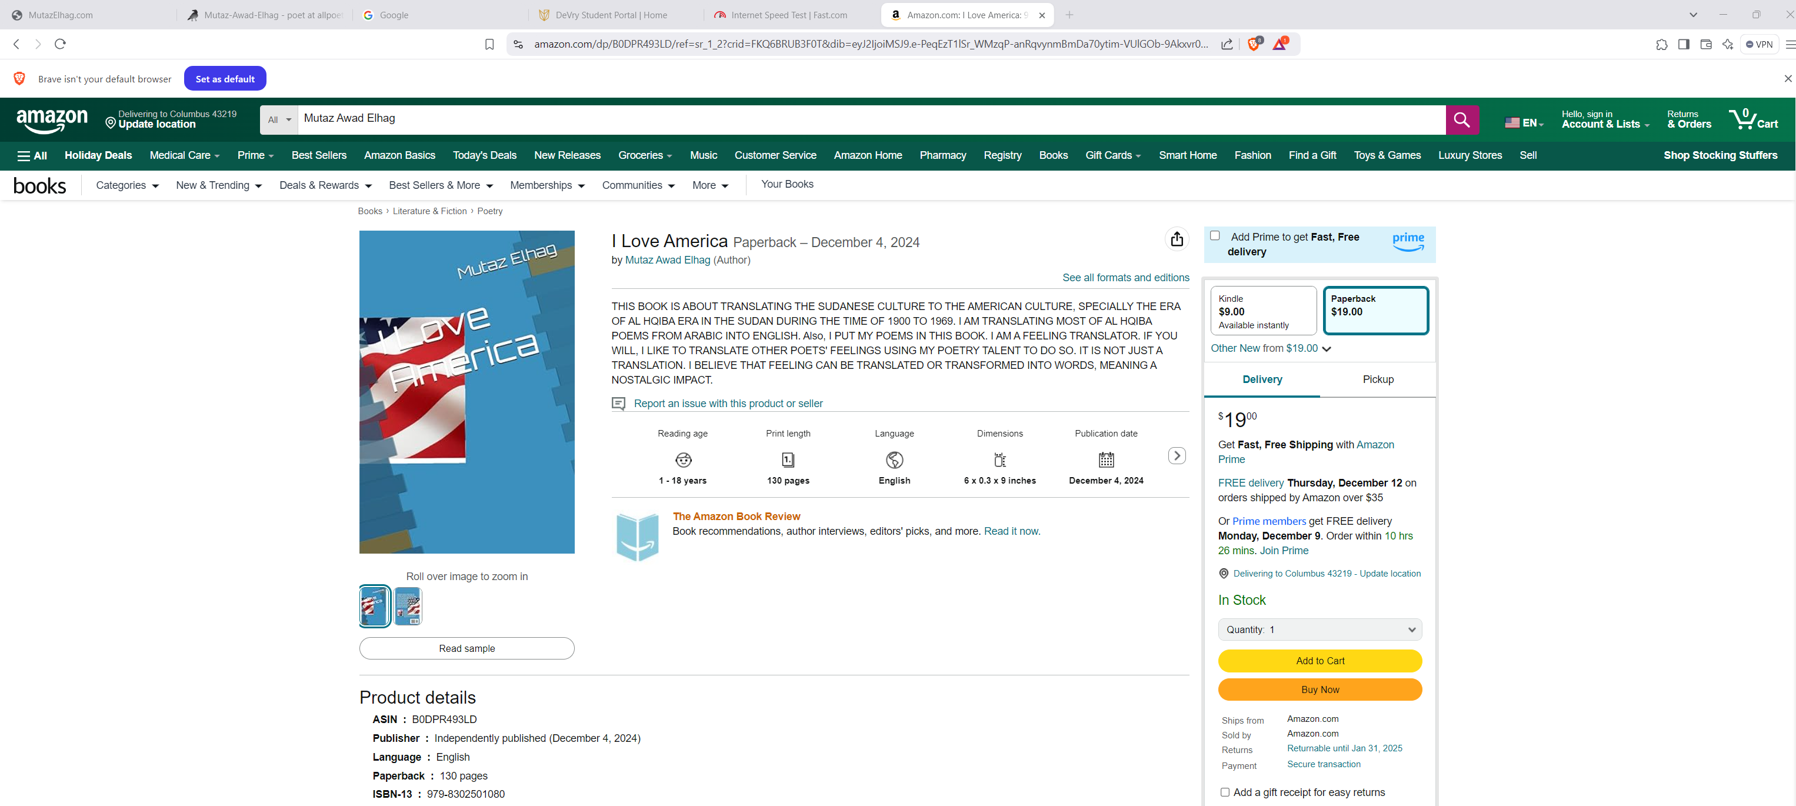Click the Buy Now button
Image resolution: width=1796 pixels, height=806 pixels.
point(1319,689)
